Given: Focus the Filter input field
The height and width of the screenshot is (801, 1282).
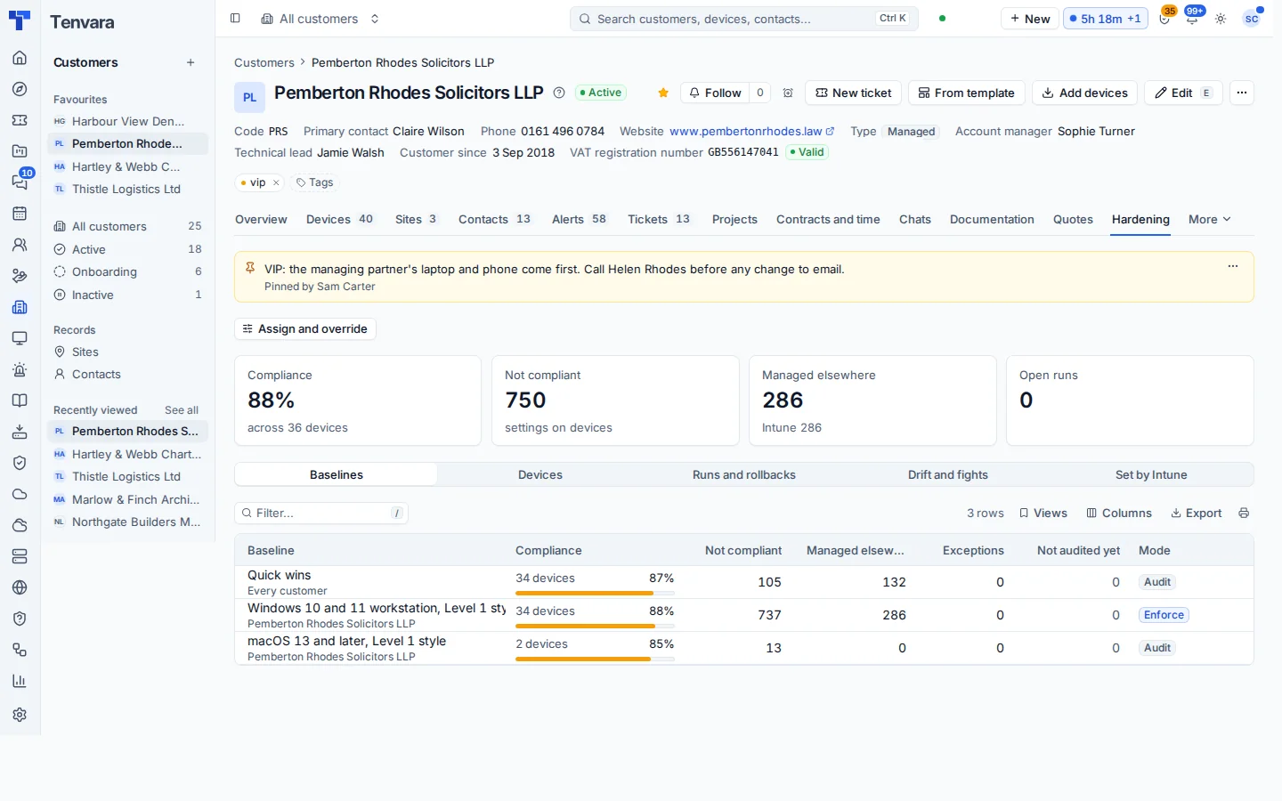Looking at the screenshot, I should (321, 514).
